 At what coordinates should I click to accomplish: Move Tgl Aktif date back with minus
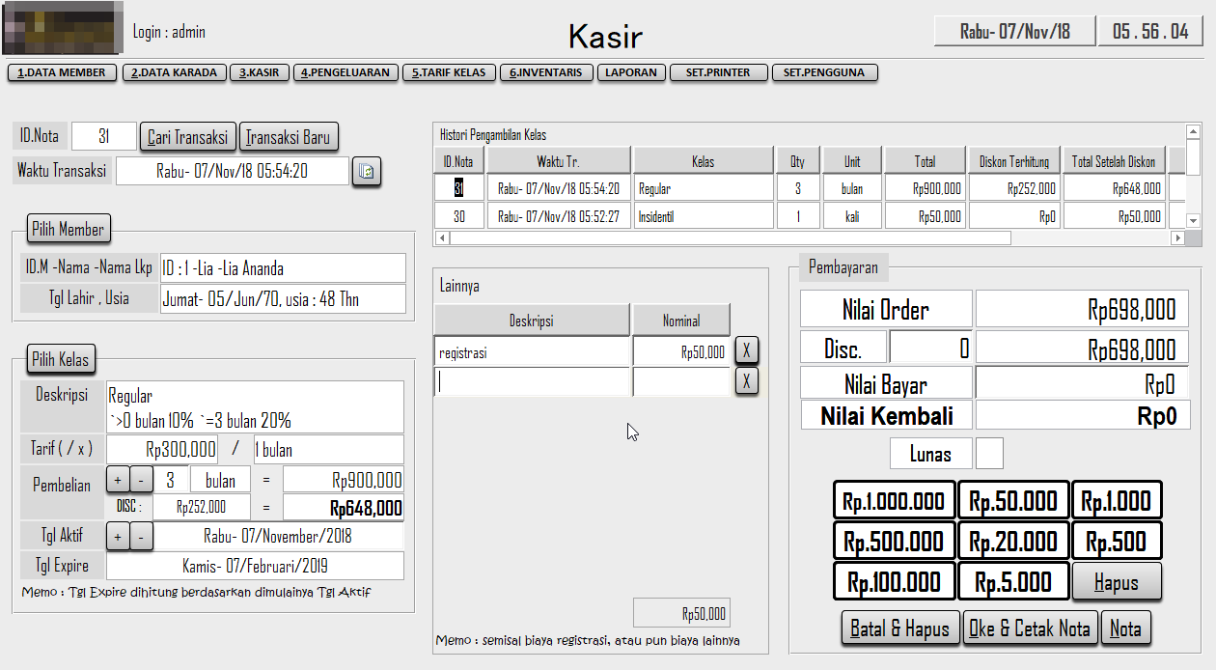click(141, 536)
